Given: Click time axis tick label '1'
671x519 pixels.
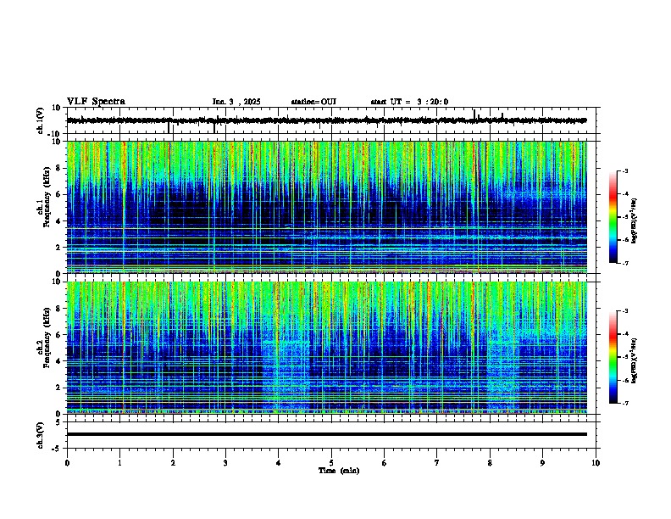Looking at the screenshot, I should pyautogui.click(x=119, y=463).
